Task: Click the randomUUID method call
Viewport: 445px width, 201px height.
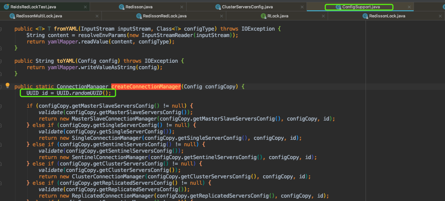Action: (x=88, y=93)
